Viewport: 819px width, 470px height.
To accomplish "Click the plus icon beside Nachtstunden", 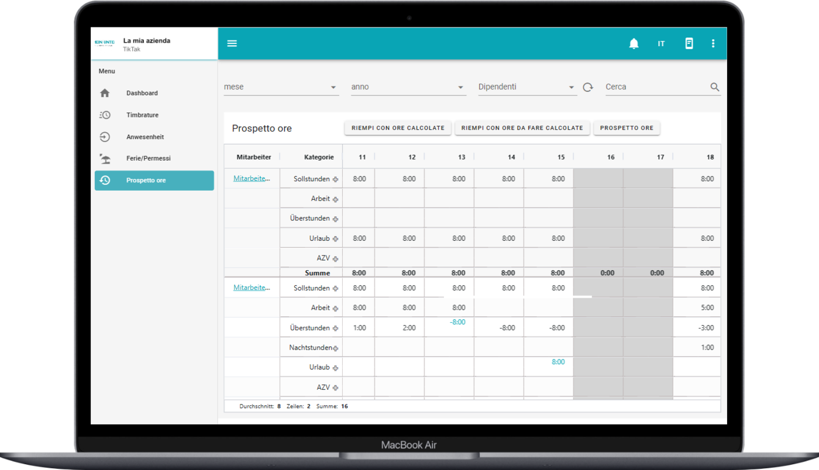I will [336, 348].
